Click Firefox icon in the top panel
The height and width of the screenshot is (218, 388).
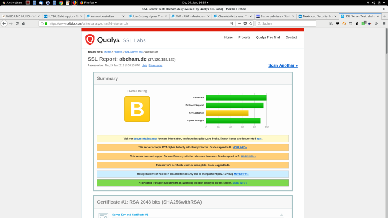75,3
